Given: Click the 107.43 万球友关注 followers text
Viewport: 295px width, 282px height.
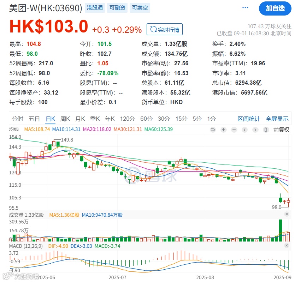Looking at the screenshot, I should coord(270,26).
